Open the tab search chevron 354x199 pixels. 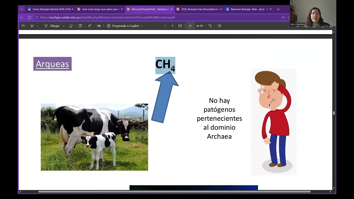(x=22, y=9)
